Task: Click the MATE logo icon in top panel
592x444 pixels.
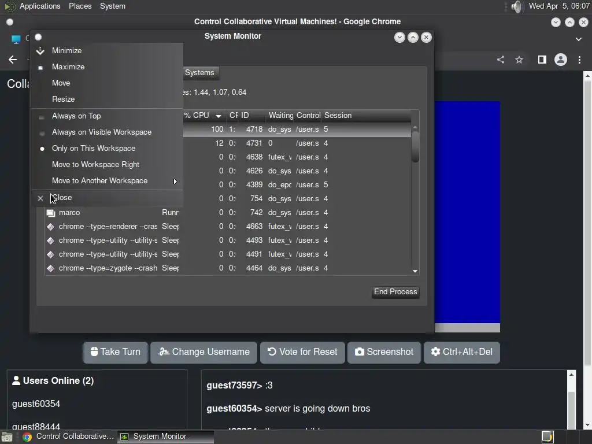Action: pos(9,6)
